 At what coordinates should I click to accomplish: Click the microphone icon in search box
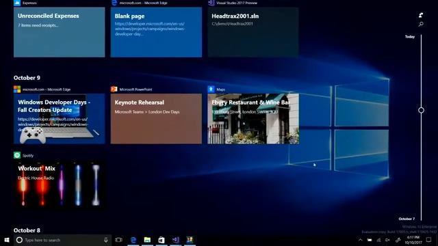click(x=106, y=240)
